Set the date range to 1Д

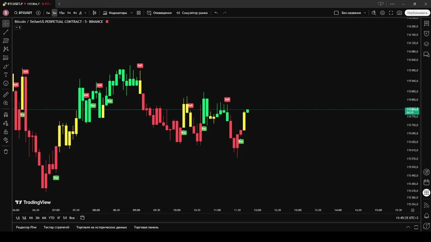(x=18, y=218)
